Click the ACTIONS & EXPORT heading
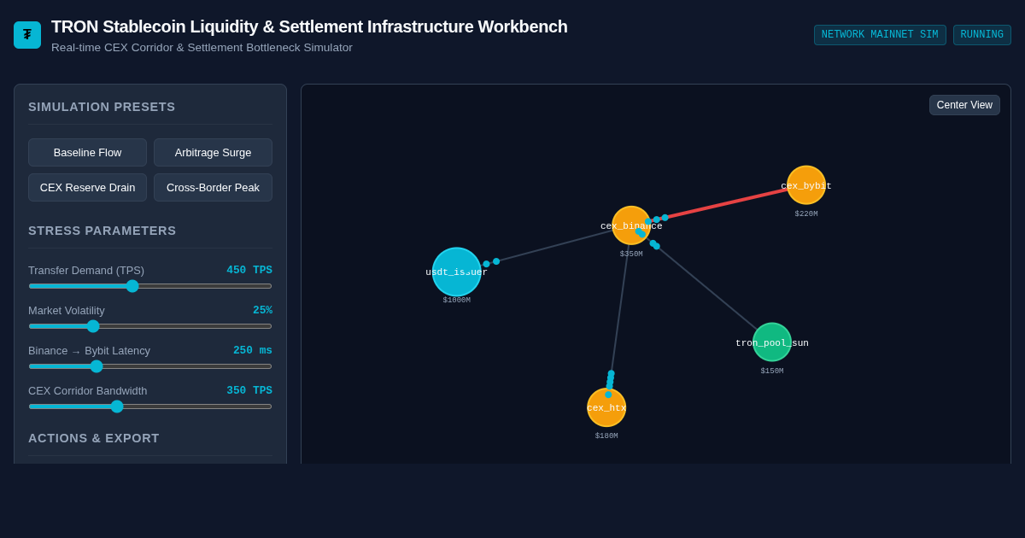Image resolution: width=1025 pixels, height=538 pixels. pyautogui.click(x=94, y=438)
